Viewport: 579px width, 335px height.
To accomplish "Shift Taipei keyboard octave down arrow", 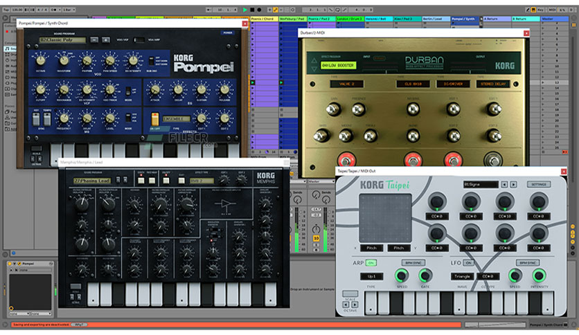I will (346, 305).
